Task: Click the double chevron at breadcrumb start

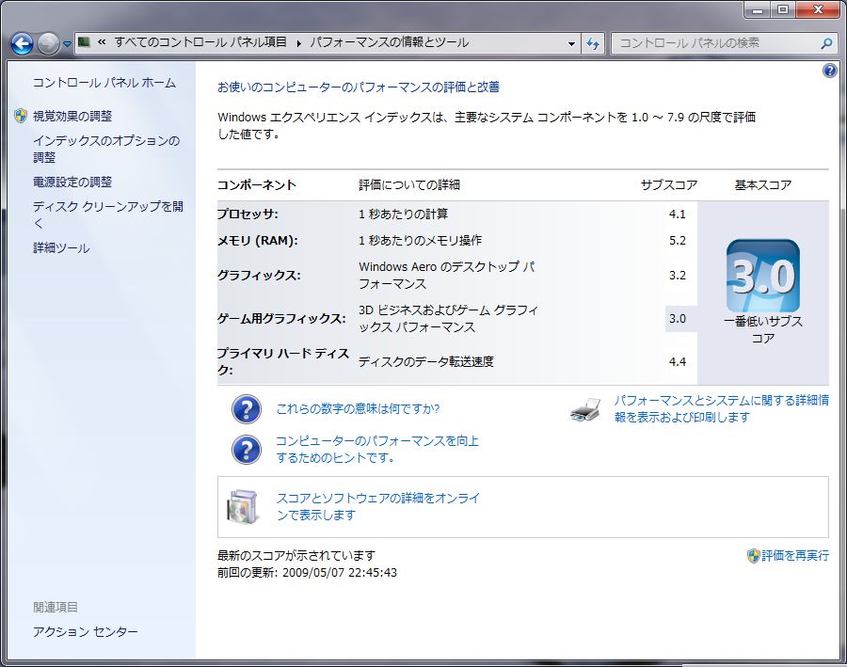Action: point(102,42)
